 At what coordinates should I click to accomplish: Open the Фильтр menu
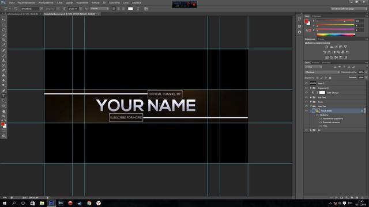click(95, 3)
